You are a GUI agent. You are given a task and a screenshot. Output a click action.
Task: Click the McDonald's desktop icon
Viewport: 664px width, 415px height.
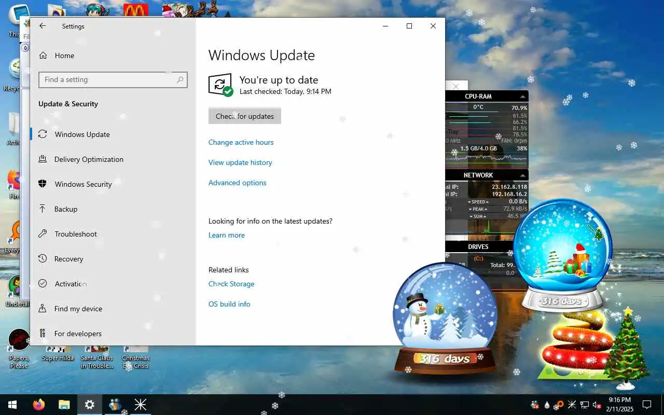tap(136, 10)
